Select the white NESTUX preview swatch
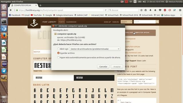The height and width of the screenshot is (103, 183). (x=53, y=78)
